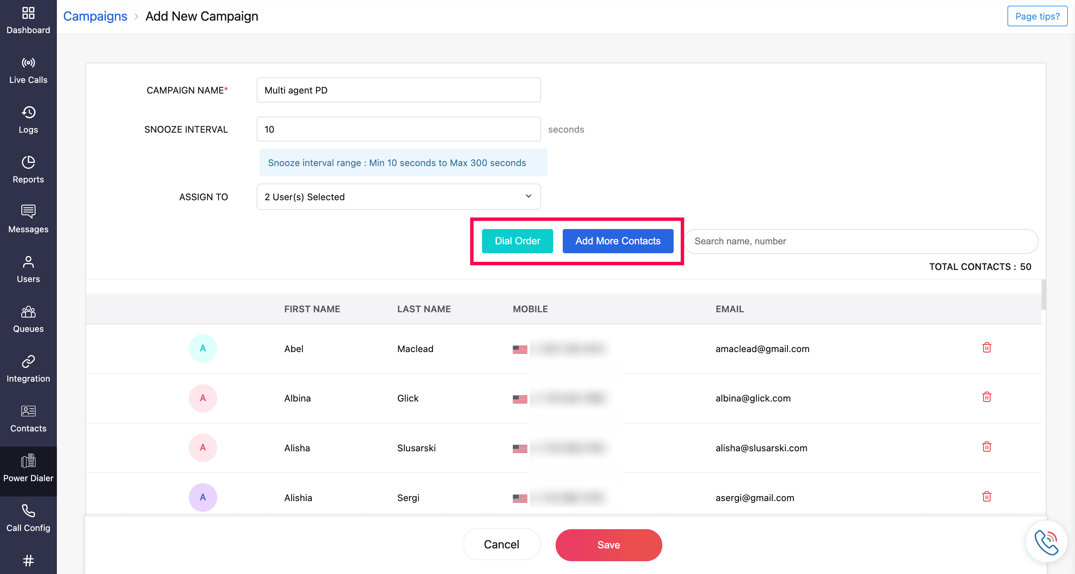Open the floating phone dialer widget

point(1046,542)
